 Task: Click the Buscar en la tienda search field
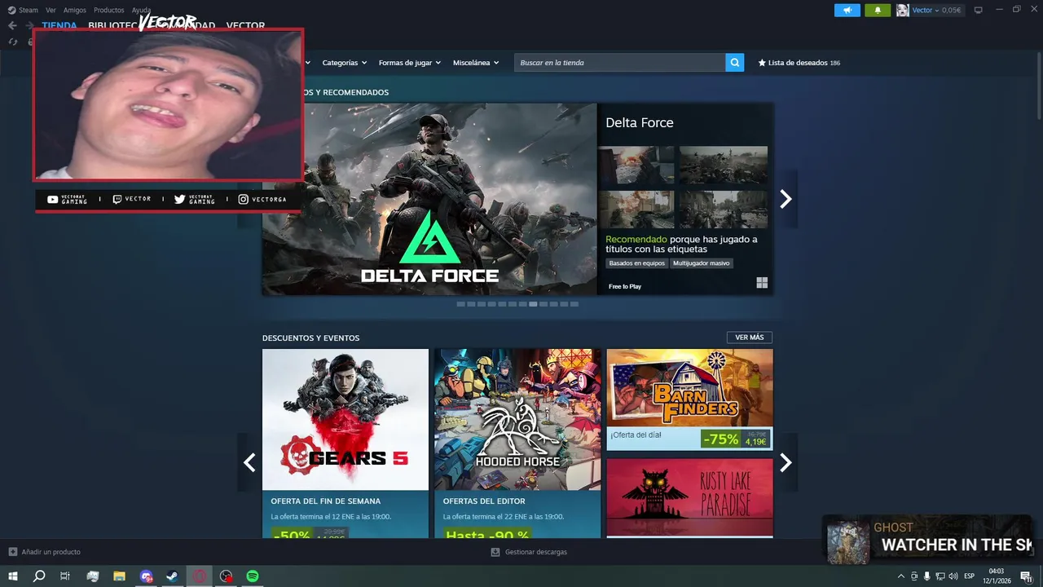pyautogui.click(x=620, y=63)
